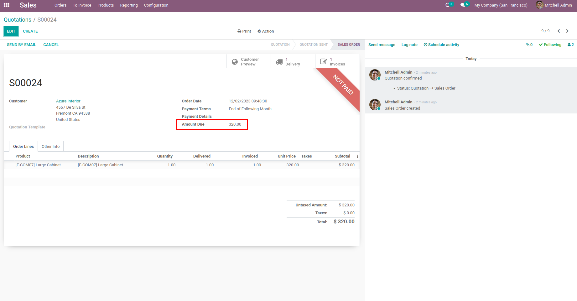This screenshot has height=301, width=577.
Task: Click the Total $ 320.00 amount
Action: 344,221
